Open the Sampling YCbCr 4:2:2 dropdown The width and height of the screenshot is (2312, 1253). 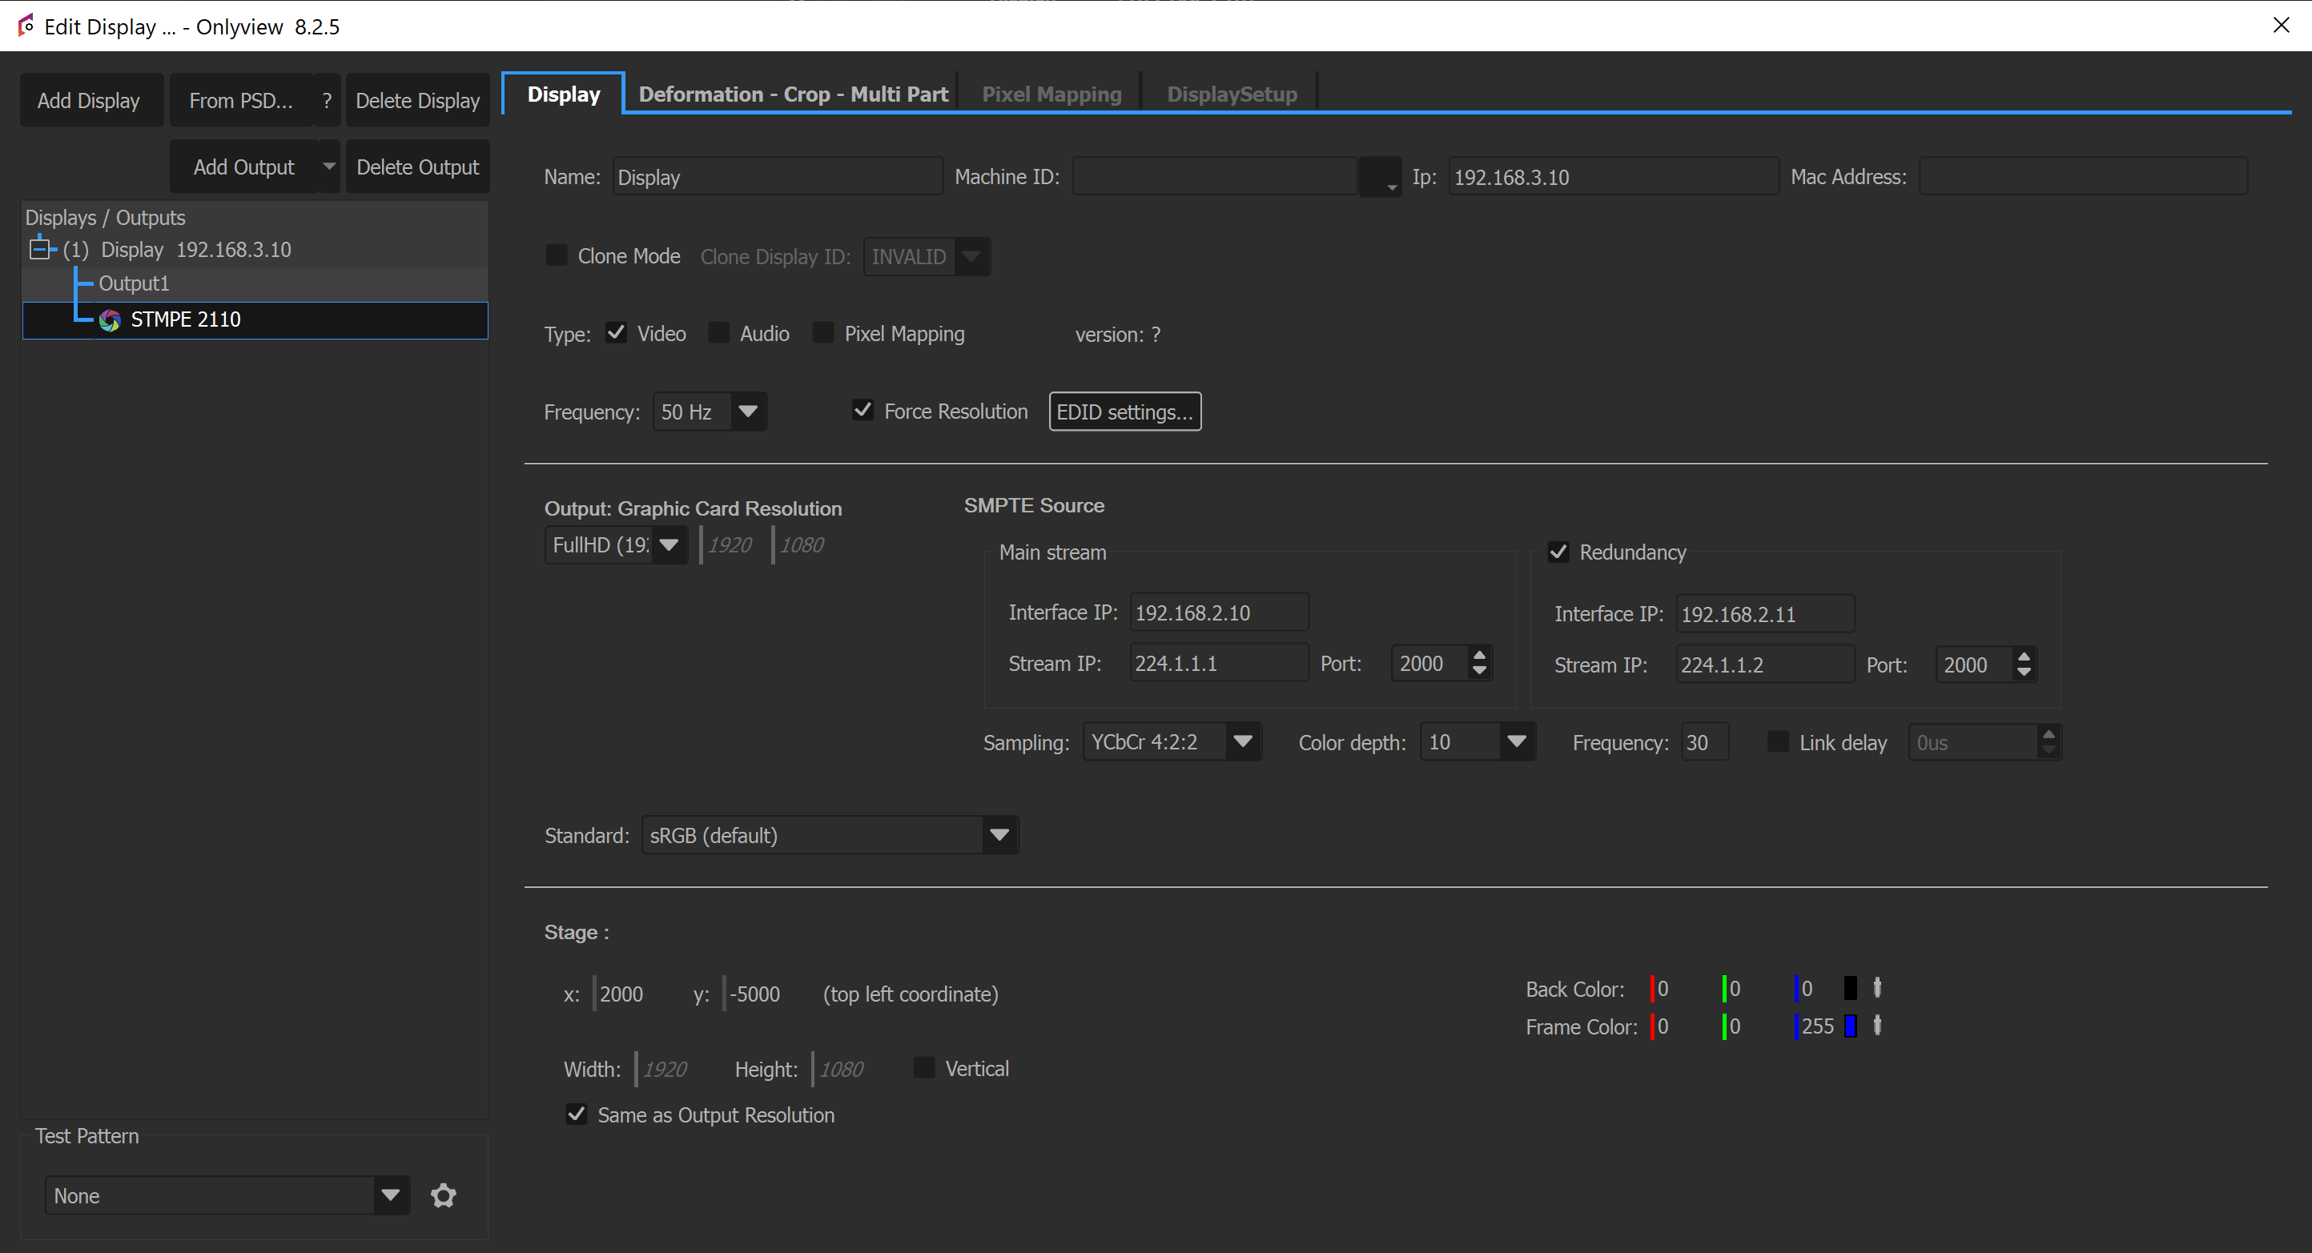pyautogui.click(x=1242, y=741)
